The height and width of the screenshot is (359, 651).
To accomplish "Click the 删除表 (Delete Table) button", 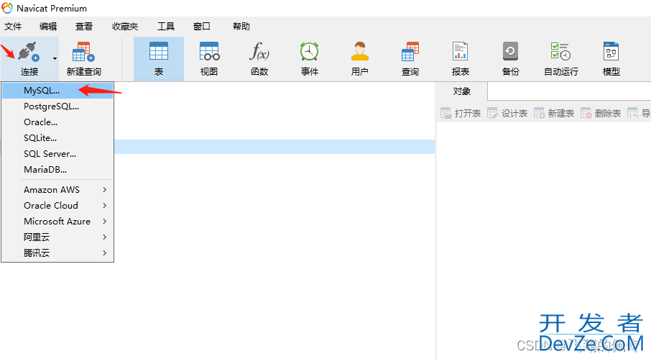I will point(601,113).
